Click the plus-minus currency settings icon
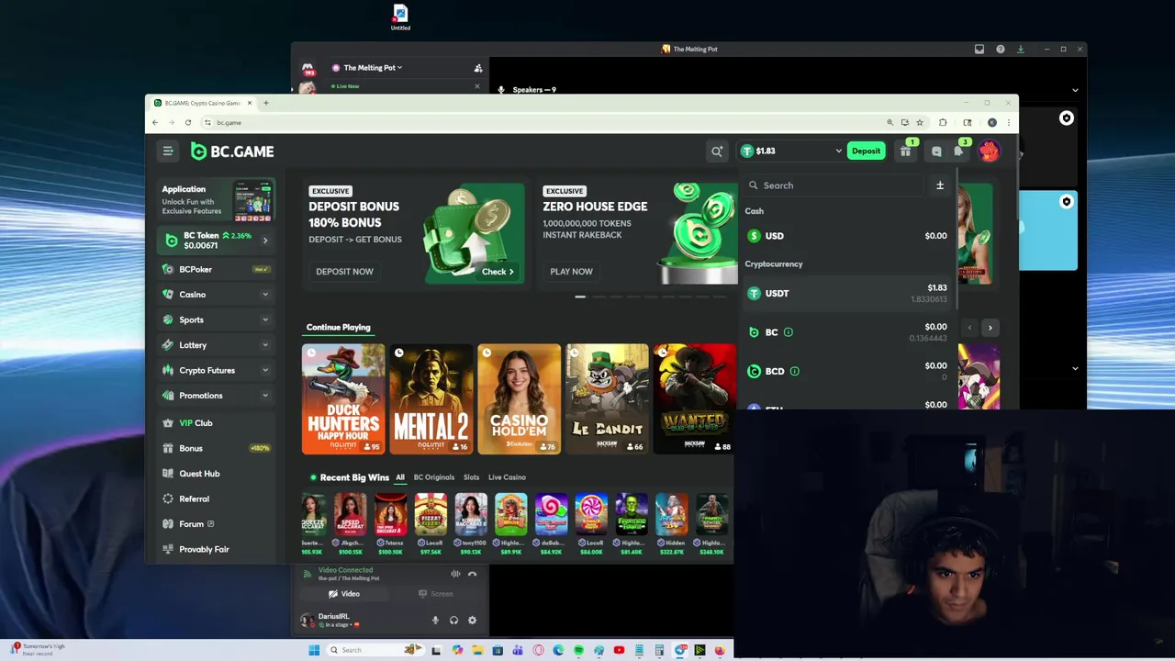This screenshot has height=661, width=1175. 940,185
